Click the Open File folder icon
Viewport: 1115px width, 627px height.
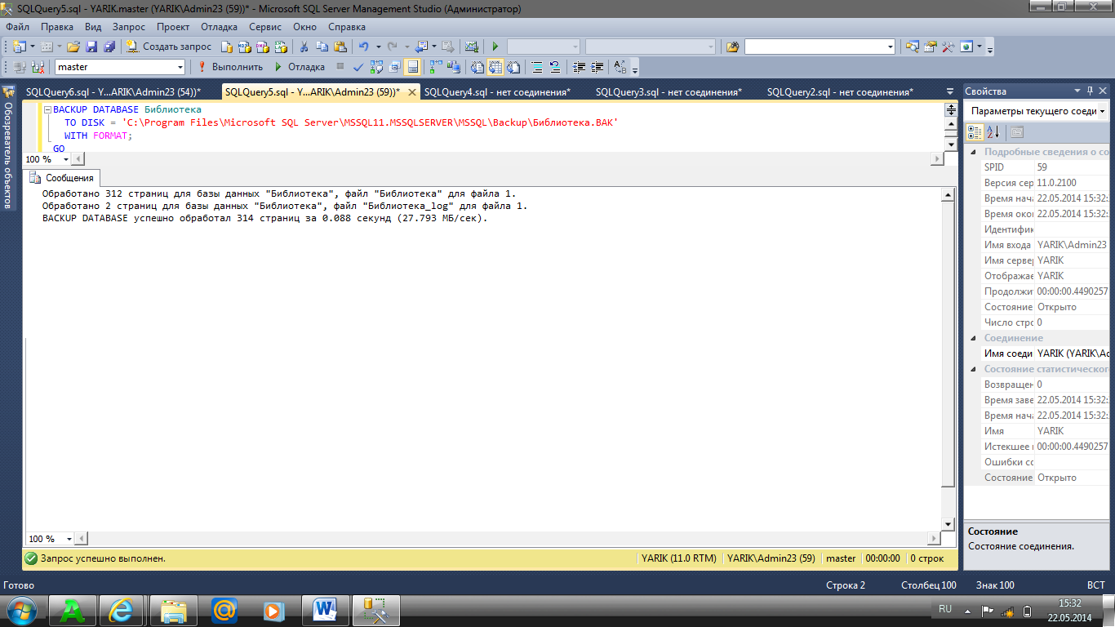pos(73,47)
